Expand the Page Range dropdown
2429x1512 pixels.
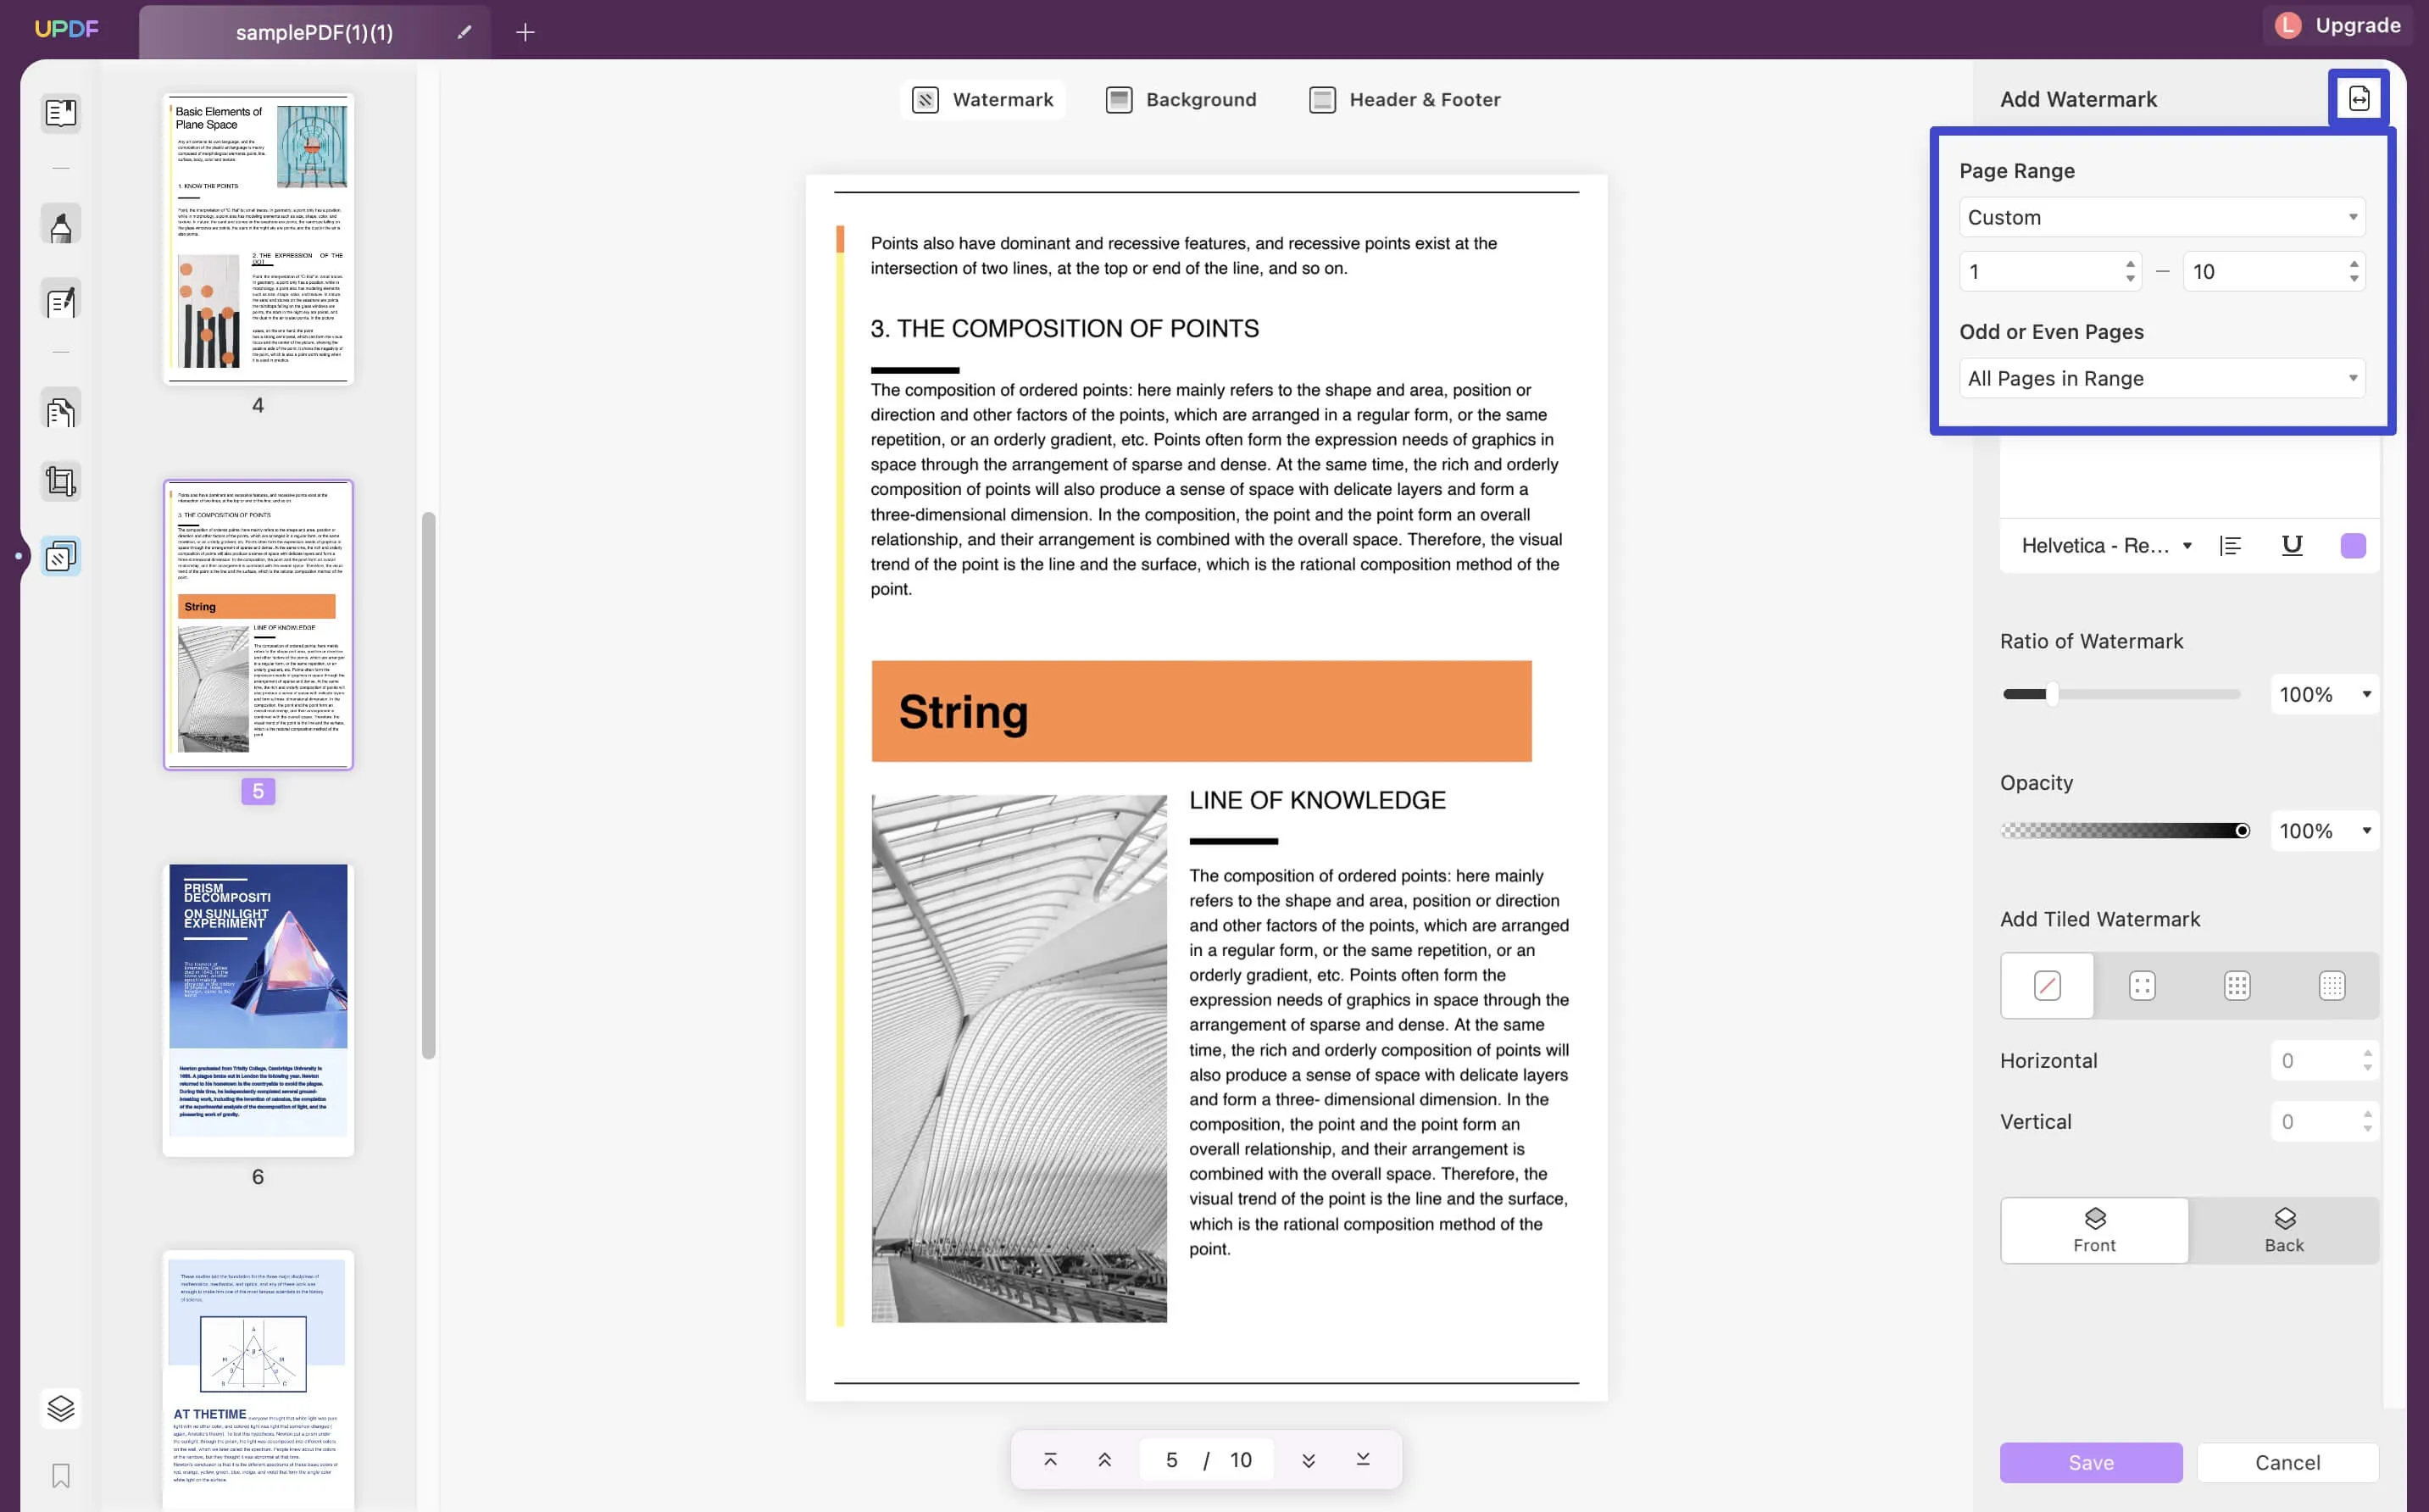2161,216
